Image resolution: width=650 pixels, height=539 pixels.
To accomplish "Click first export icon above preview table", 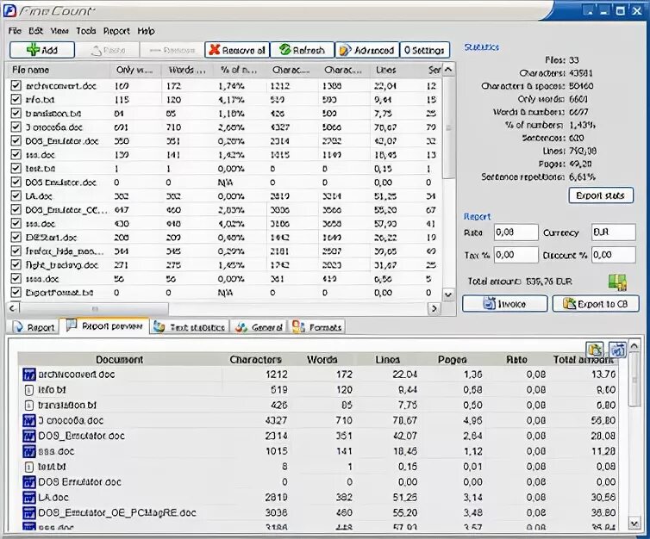I will point(595,350).
